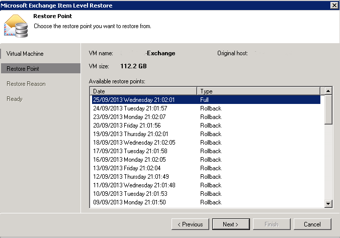The width and height of the screenshot is (340, 238).
Task: Click the Full type cell
Action: click(x=204, y=100)
